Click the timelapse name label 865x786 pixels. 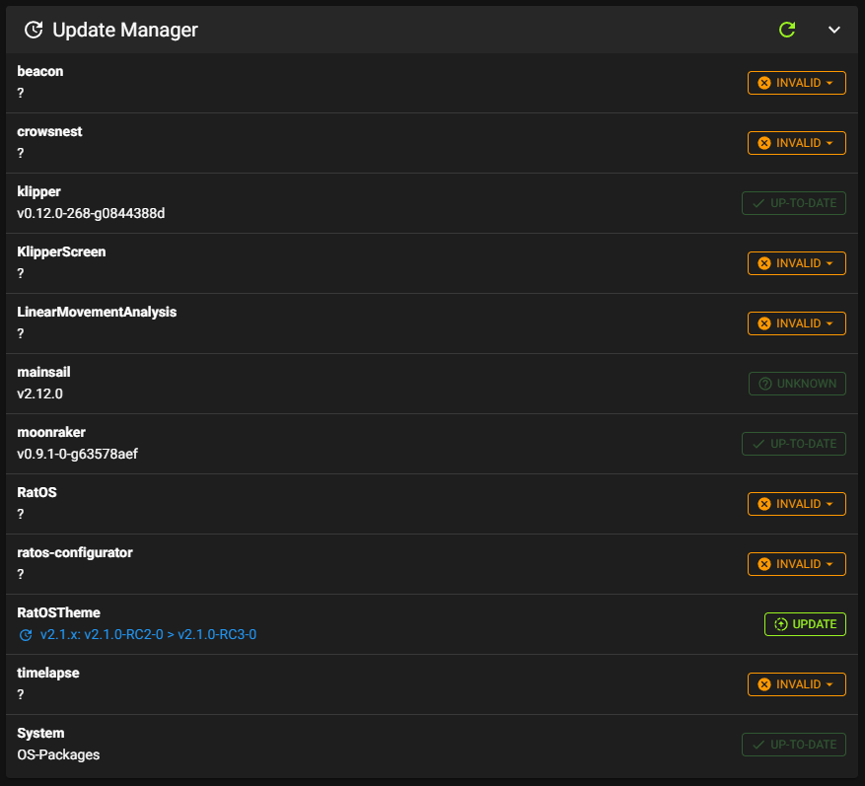point(48,673)
